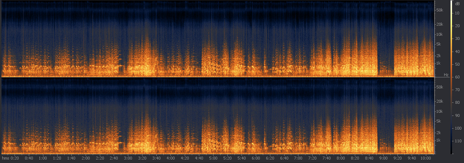The image size is (464, 163).
Task: Click the 9:20 time ruler label
Action: (397, 159)
